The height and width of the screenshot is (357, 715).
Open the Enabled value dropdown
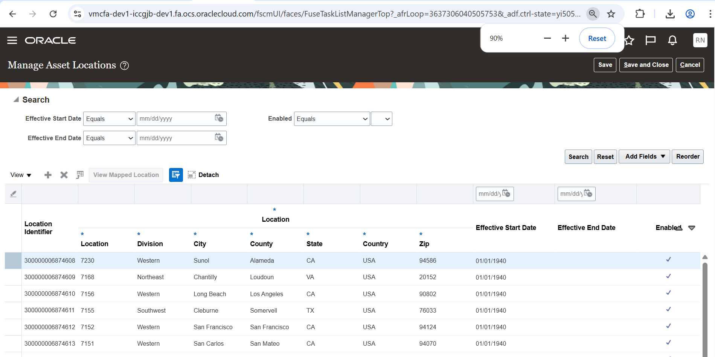(x=381, y=119)
